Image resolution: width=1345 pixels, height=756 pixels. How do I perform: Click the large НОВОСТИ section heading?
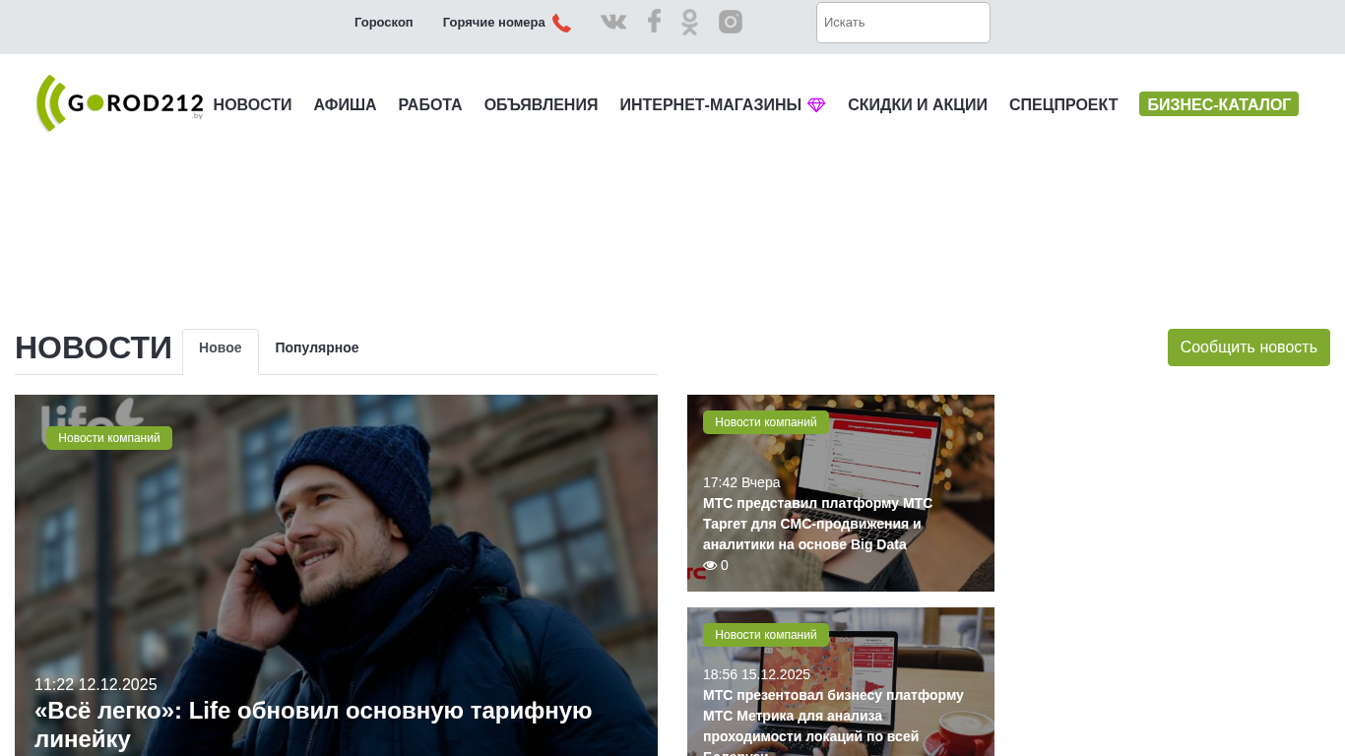94,347
